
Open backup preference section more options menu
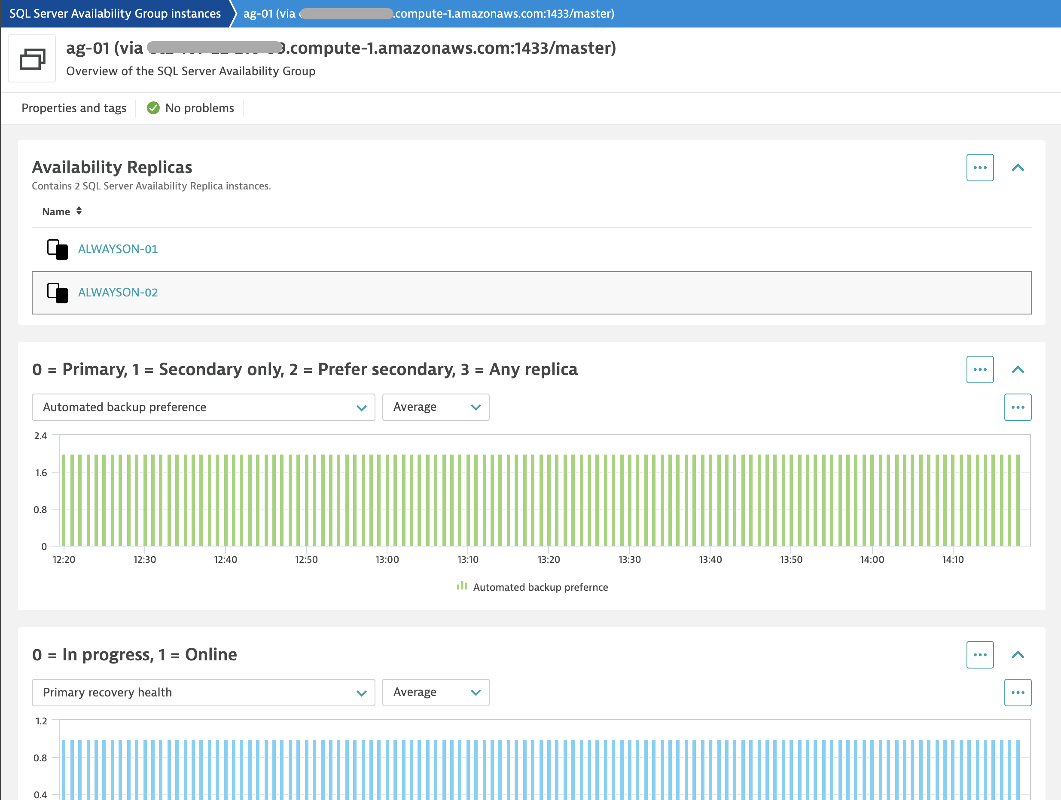click(x=980, y=369)
